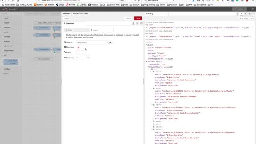Screen dimensions: 256x144
Task: Click the Node-RED logo in header
Action: point(10,10)
